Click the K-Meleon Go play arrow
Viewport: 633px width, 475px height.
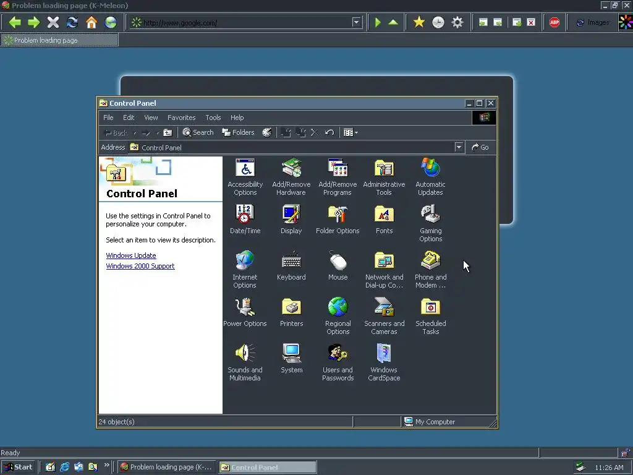pos(378,22)
